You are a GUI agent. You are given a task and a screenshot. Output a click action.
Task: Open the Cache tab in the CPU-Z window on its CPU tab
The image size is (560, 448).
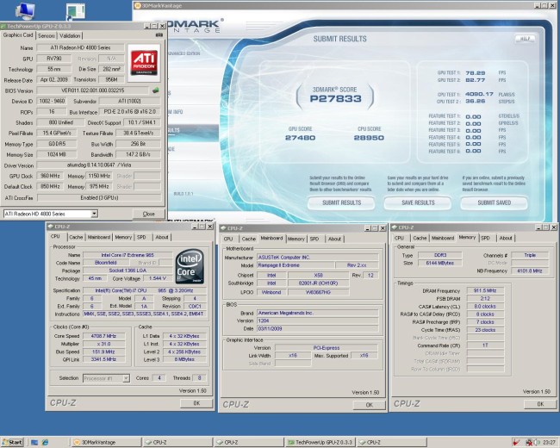[x=76, y=237]
